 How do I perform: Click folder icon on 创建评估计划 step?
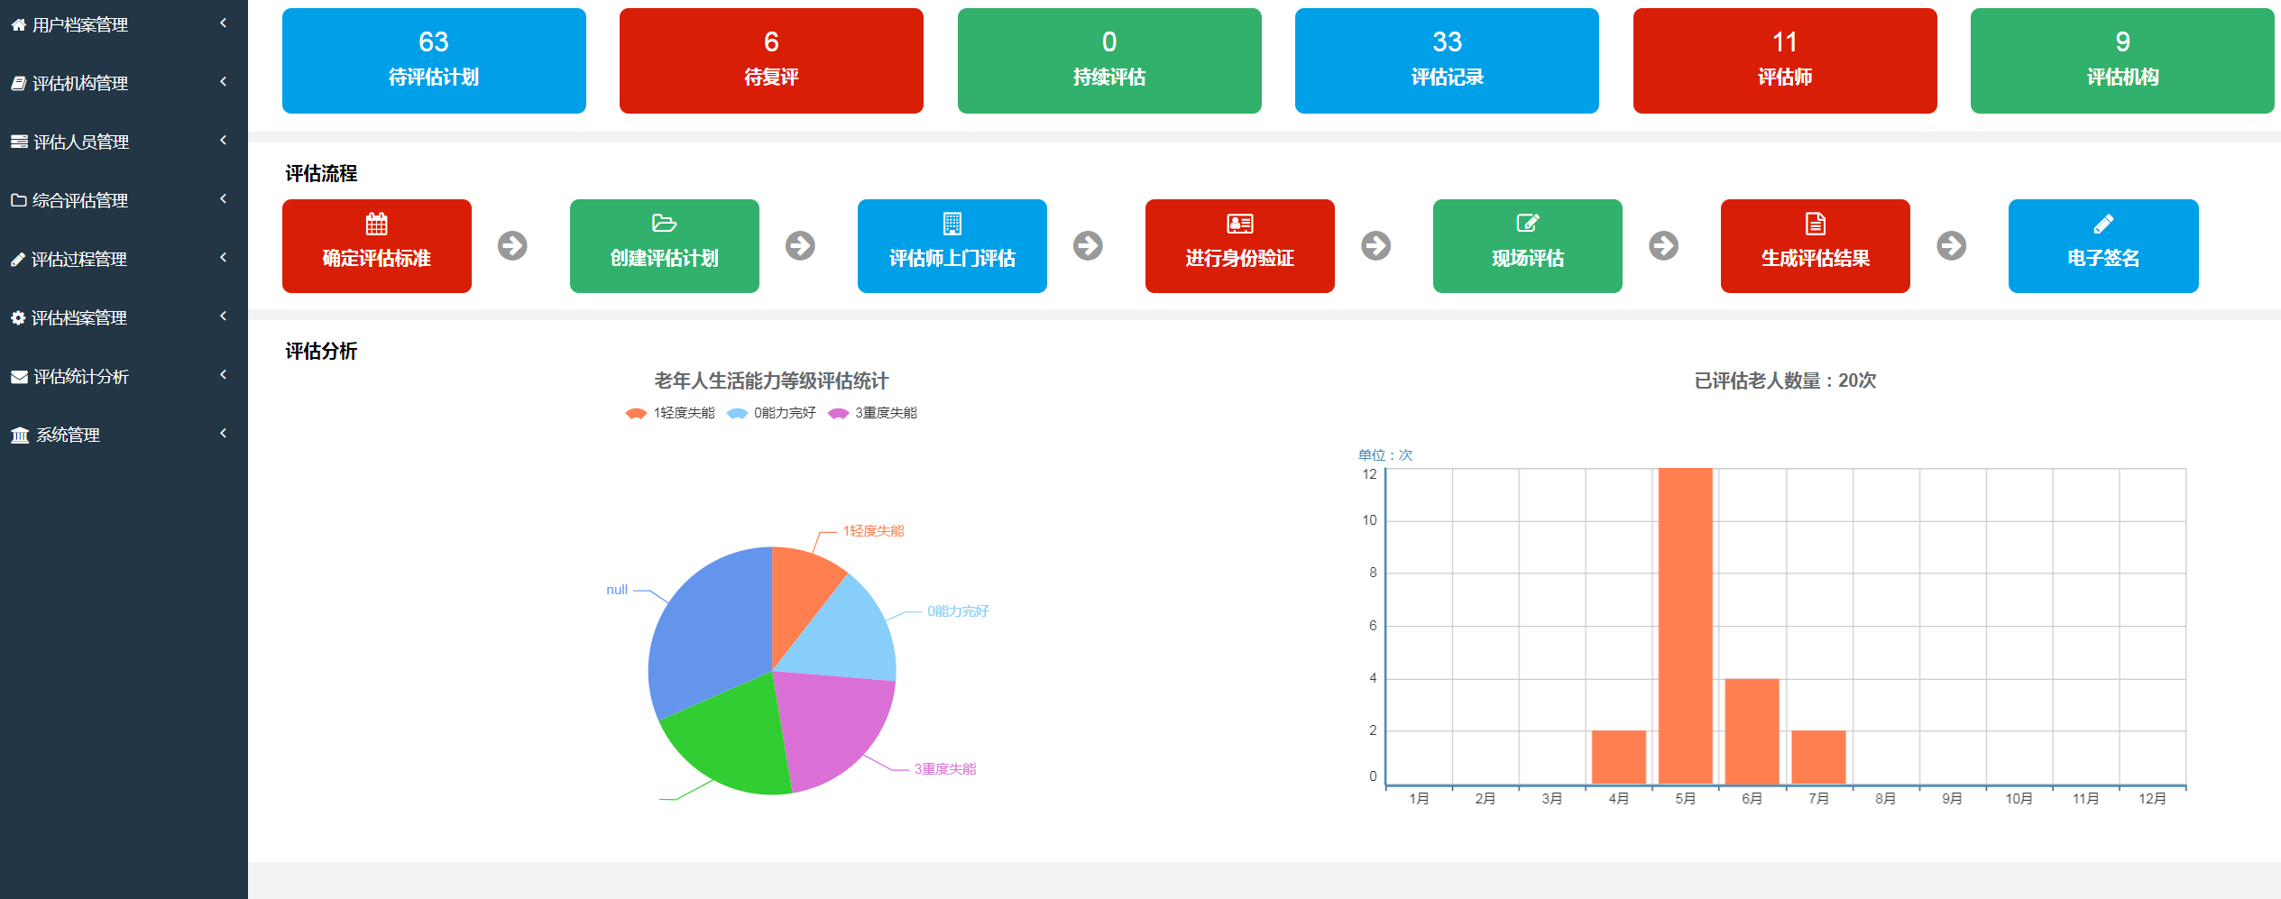tap(664, 224)
